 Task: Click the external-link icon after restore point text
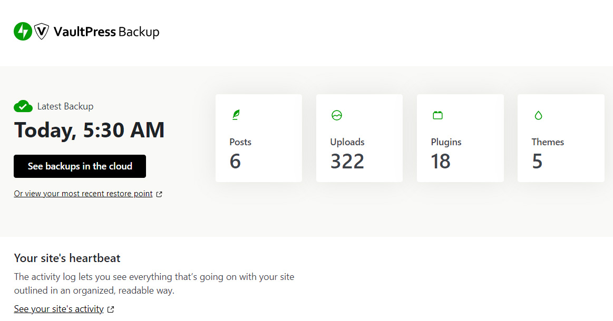coord(159,194)
